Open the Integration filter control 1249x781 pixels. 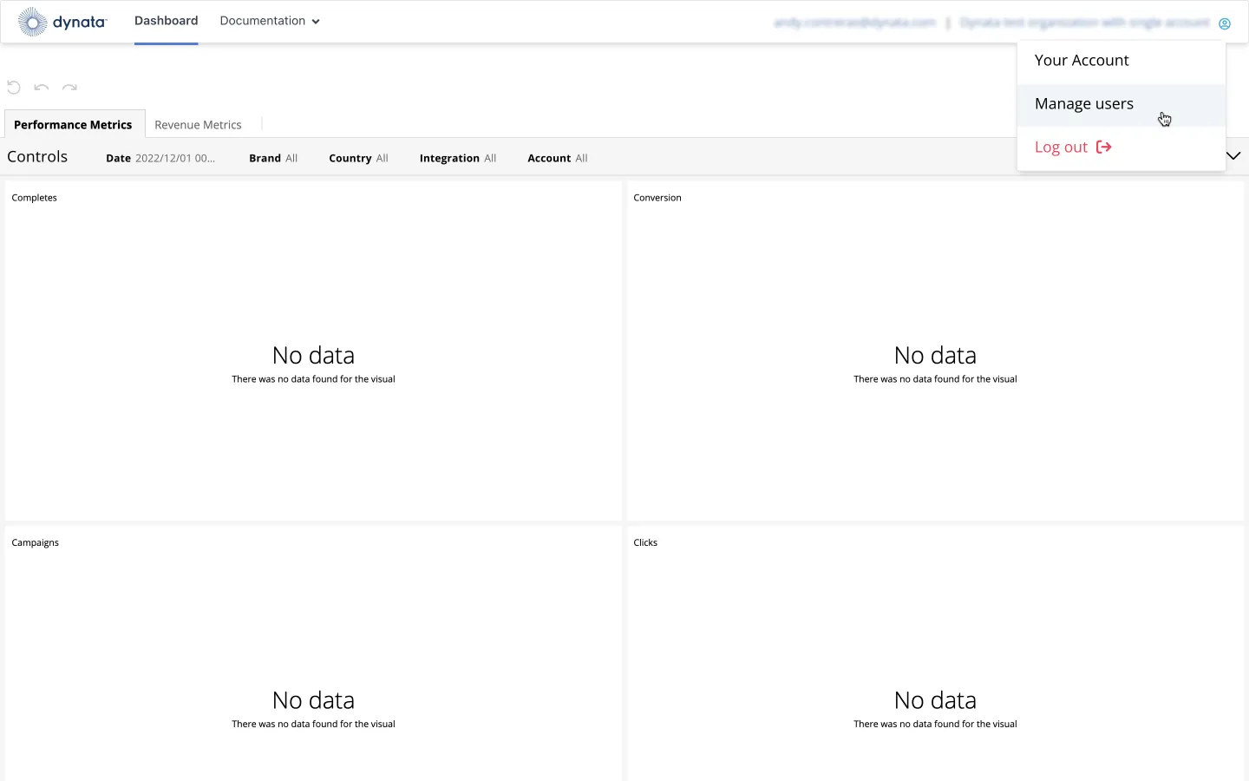point(457,158)
